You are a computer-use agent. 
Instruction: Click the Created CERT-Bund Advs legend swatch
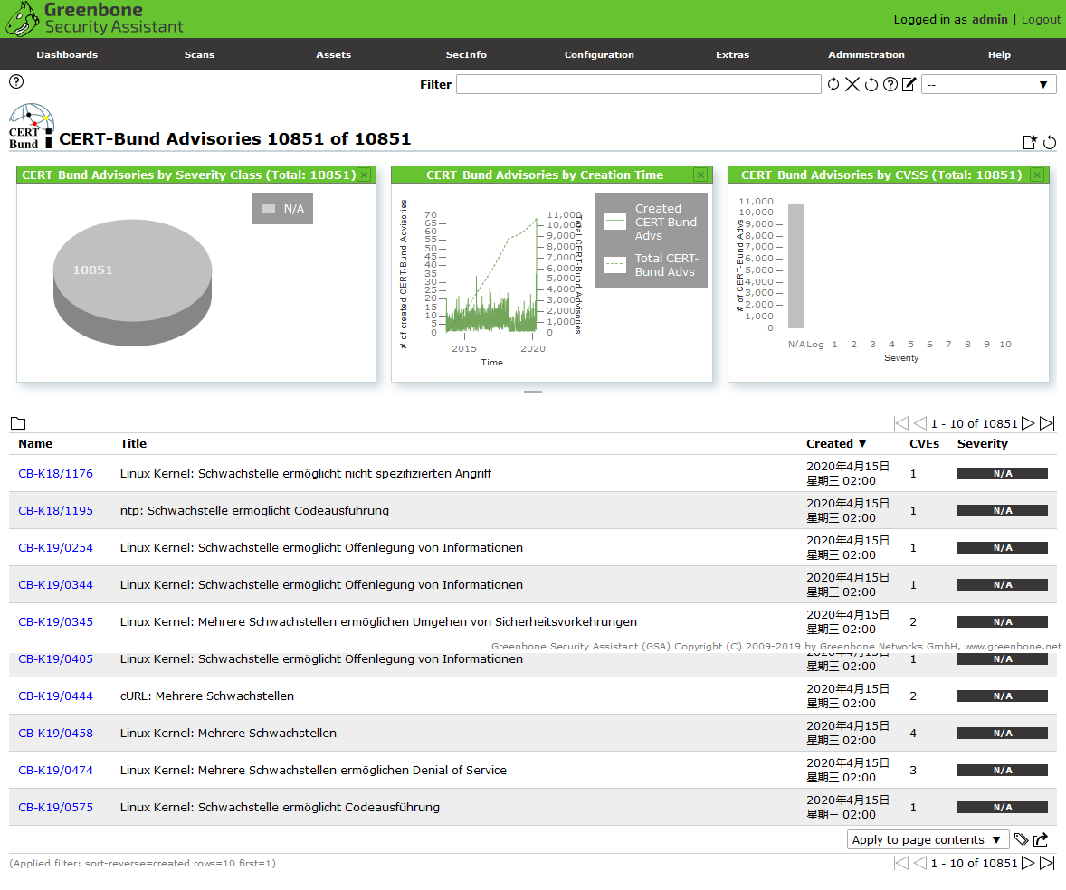(615, 222)
